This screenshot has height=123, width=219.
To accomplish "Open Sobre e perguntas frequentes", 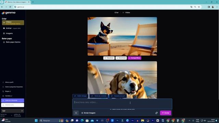I will (x=13, y=87).
